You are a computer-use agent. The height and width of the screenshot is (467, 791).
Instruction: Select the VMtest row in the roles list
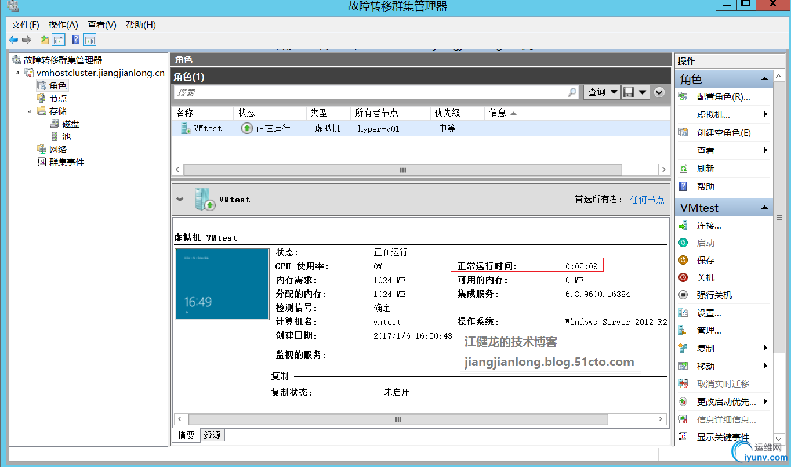[x=421, y=128]
